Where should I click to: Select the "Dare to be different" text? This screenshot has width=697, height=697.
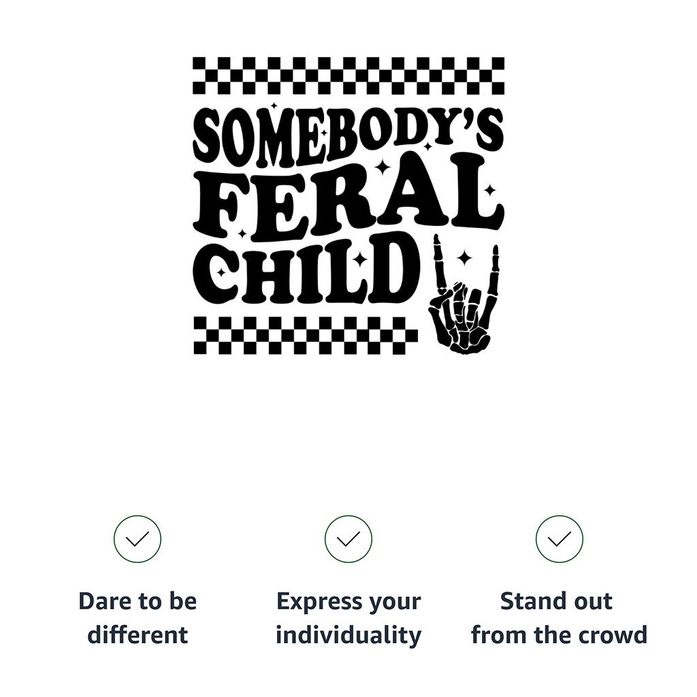[137, 618]
